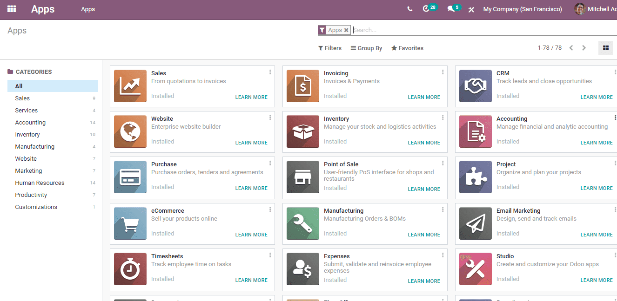Open the Favorites dropdown
The width and height of the screenshot is (617, 301).
(407, 48)
